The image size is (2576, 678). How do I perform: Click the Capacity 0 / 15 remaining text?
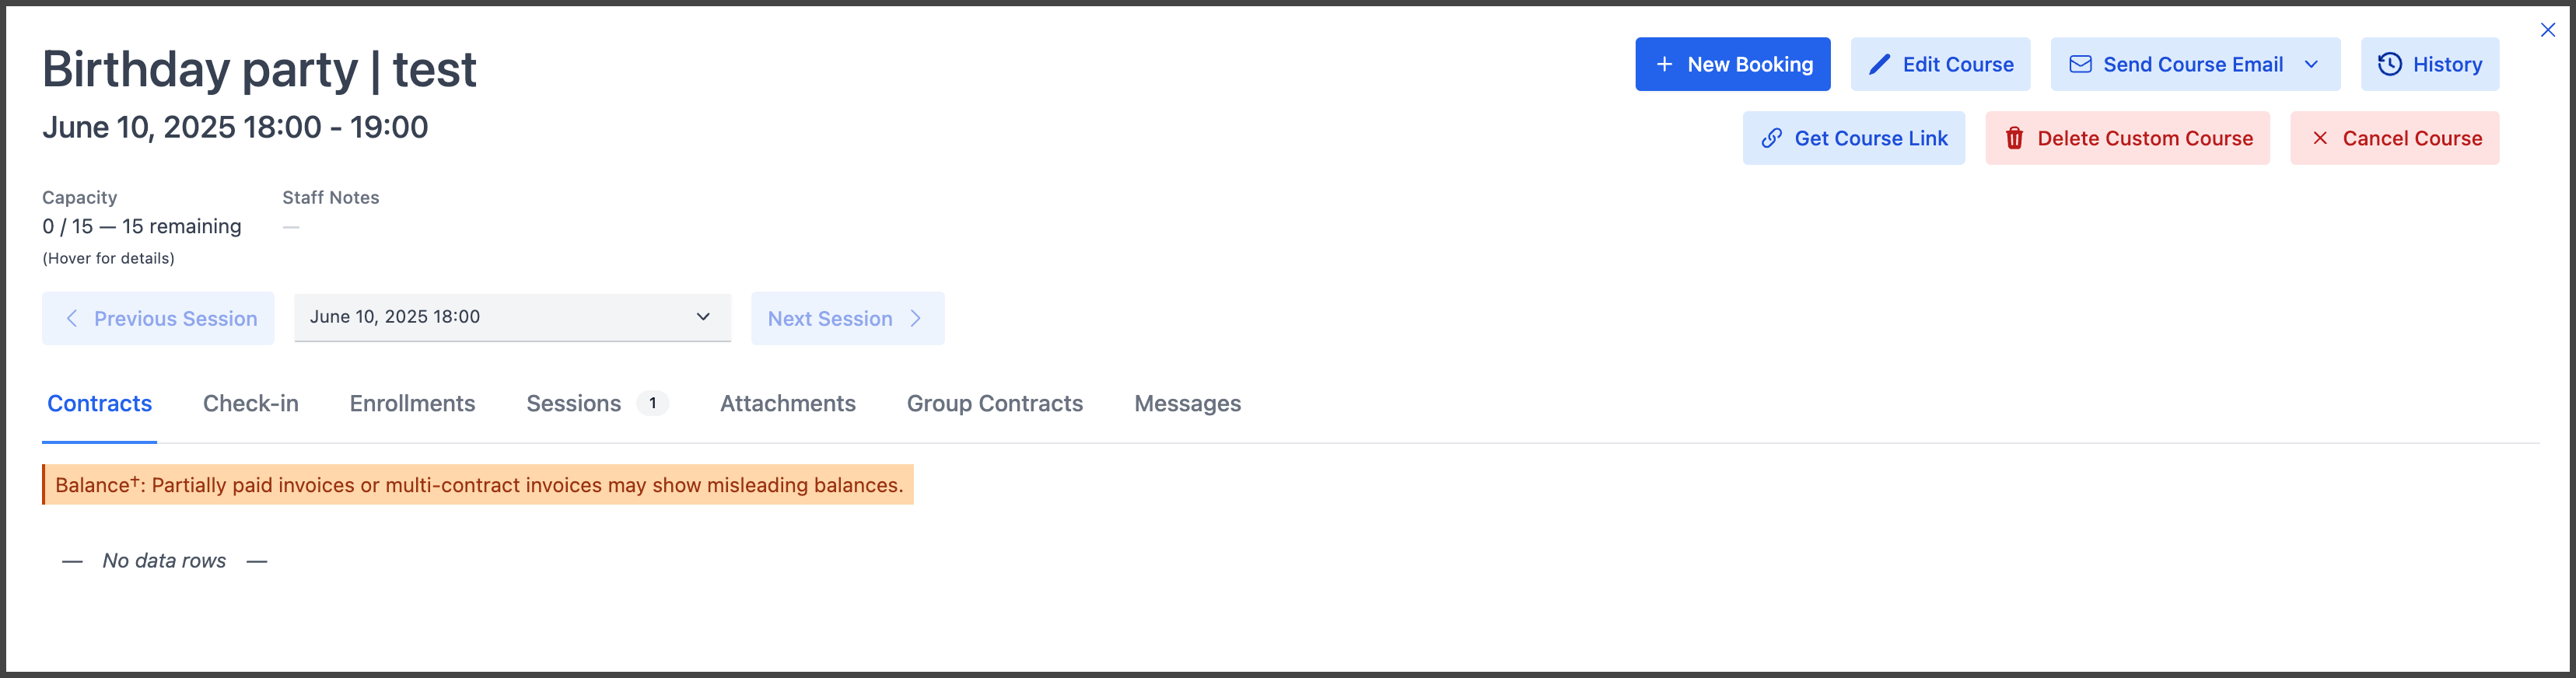point(141,227)
